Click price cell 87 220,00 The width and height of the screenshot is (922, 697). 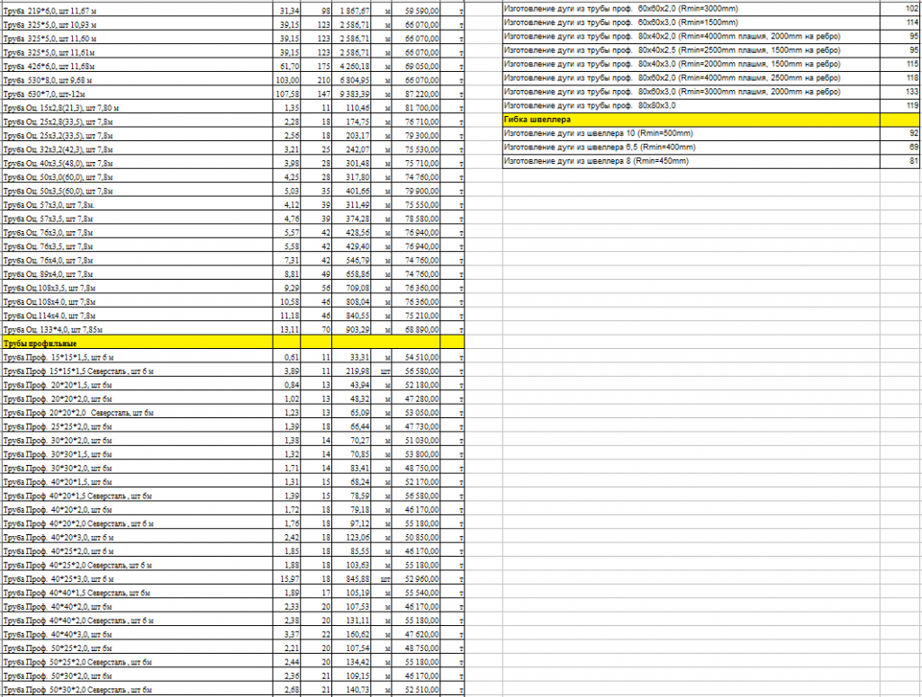[x=420, y=94]
